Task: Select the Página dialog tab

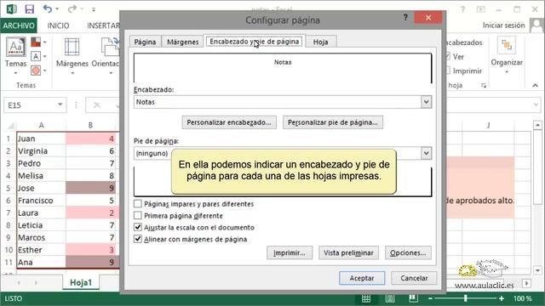Action: click(x=145, y=42)
